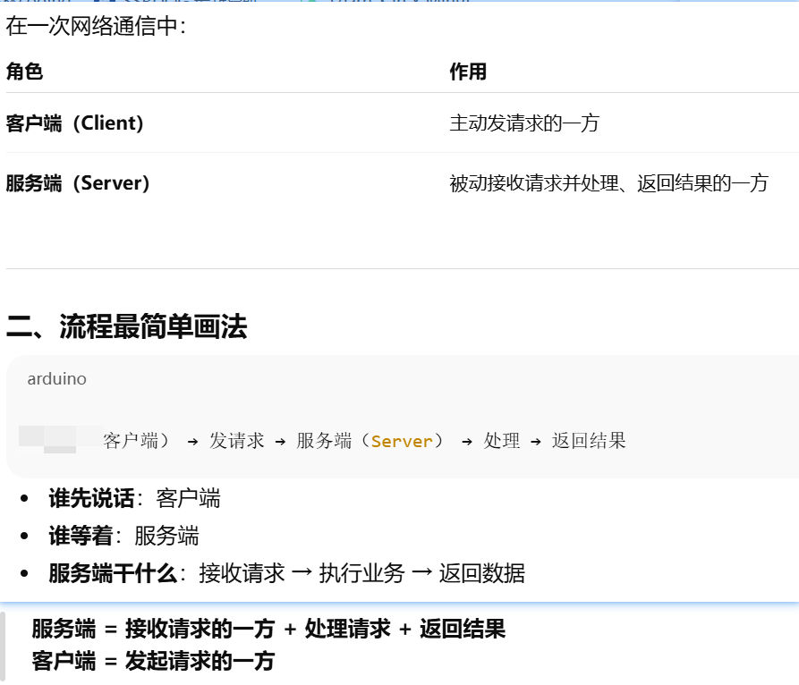Image resolution: width=799 pixels, height=685 pixels.
Task: Click the text "在一次网络通信中:"
Action: point(96,26)
